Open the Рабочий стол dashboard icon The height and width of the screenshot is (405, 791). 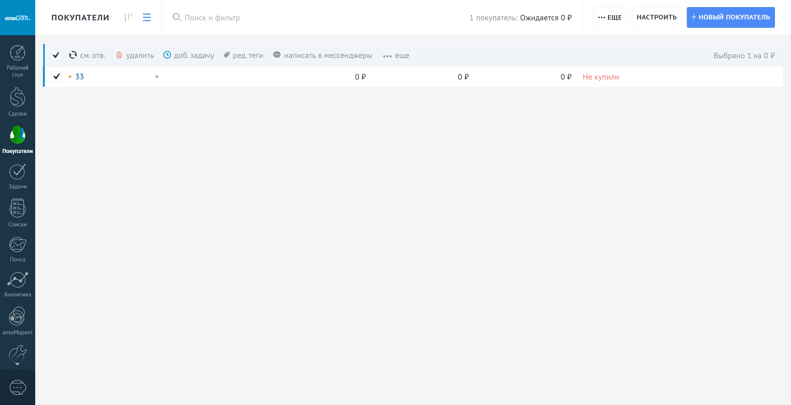[x=17, y=53]
